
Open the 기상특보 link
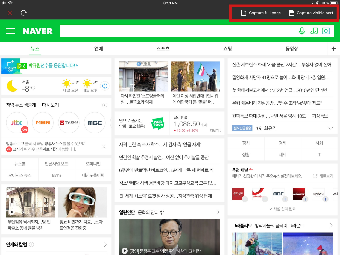click(320, 116)
